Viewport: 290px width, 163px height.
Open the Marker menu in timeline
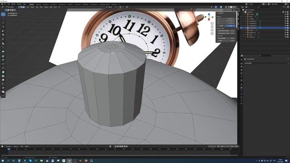tap(27, 146)
